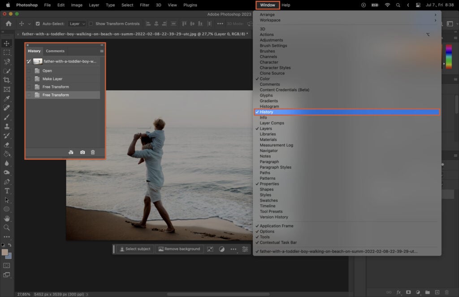This screenshot has height=297, width=459.
Task: Open the Filter menu
Action: click(x=144, y=5)
